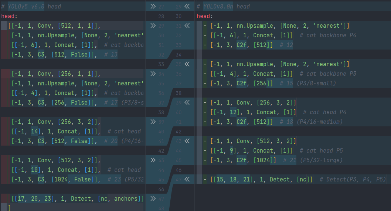The height and width of the screenshot is (211, 391).
Task: Click the closing ']' on the left pane's last line
Action: pos(9,208)
